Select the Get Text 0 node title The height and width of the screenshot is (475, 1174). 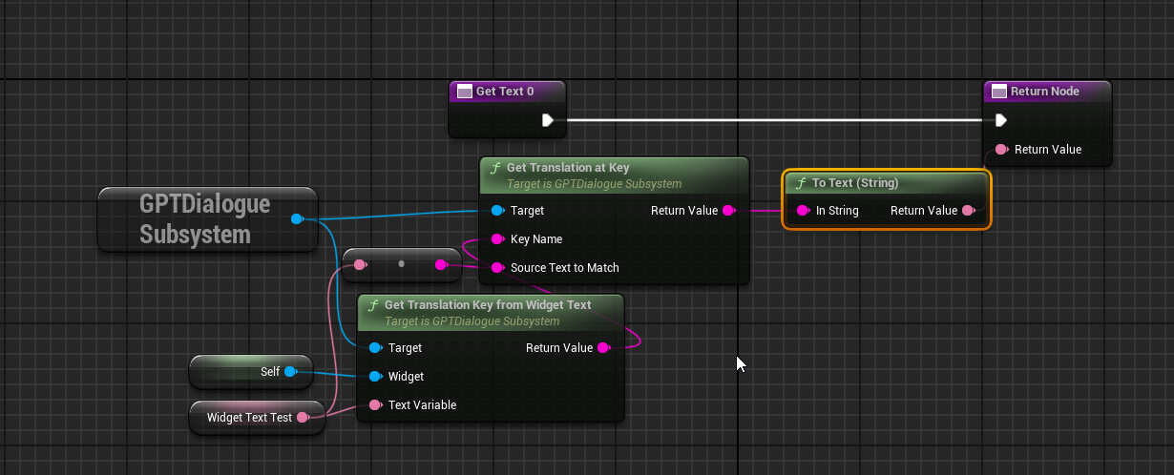pyautogui.click(x=506, y=92)
